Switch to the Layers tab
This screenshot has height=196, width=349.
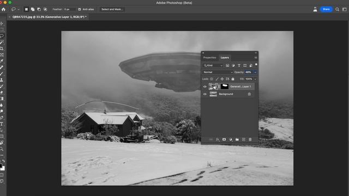coord(225,58)
